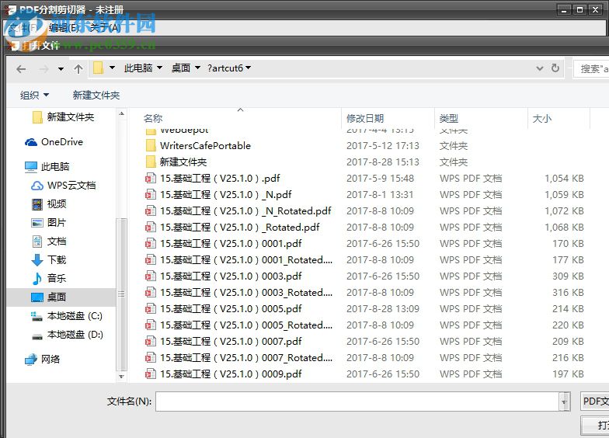609x438 pixels.
Task: Open 本地磁盘 (D:) in sidebar
Action: point(67,335)
